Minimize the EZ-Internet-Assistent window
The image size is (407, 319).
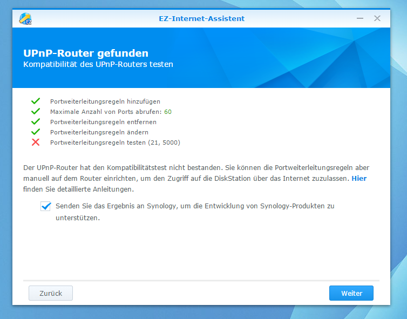[x=359, y=18]
